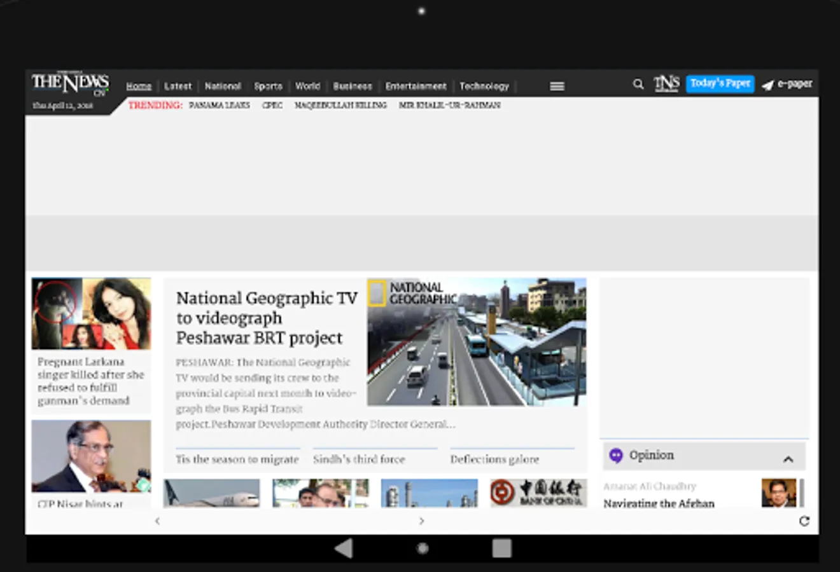Viewport: 840px width, 572px height.
Task: Open the hamburger menu icon
Action: coord(557,86)
